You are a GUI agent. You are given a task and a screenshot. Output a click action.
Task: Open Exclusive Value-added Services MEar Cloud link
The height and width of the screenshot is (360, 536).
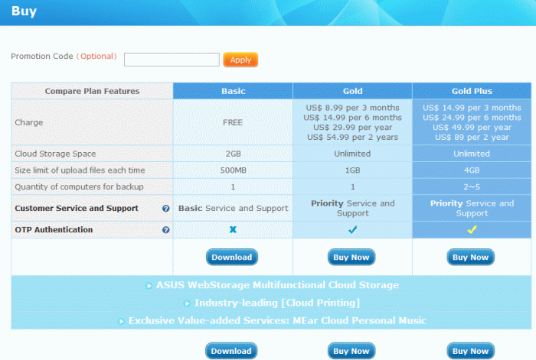tap(277, 320)
